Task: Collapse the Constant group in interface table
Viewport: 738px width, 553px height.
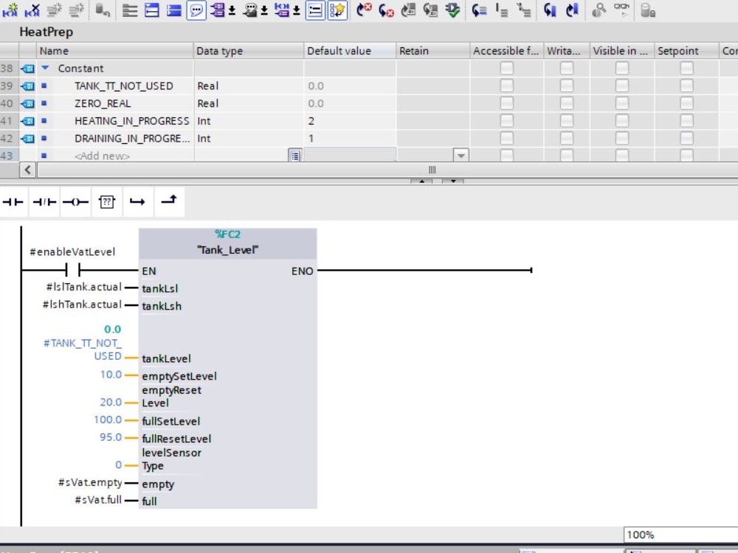Action: (x=45, y=68)
